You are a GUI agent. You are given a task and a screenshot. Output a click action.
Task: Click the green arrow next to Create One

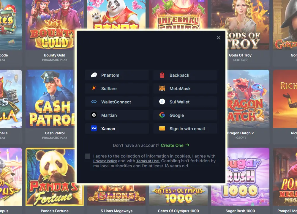(x=187, y=145)
